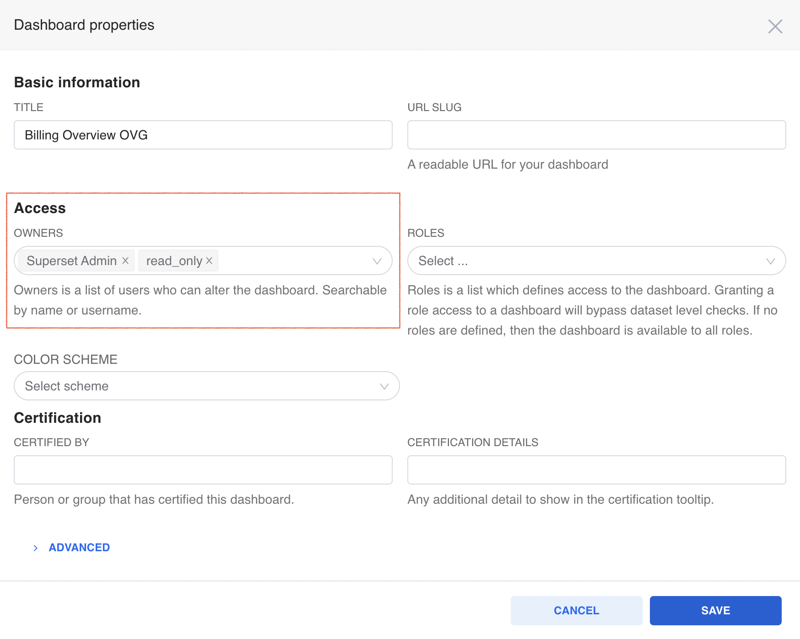The height and width of the screenshot is (639, 800).
Task: Cancel the dashboard properties changes
Action: click(x=576, y=610)
